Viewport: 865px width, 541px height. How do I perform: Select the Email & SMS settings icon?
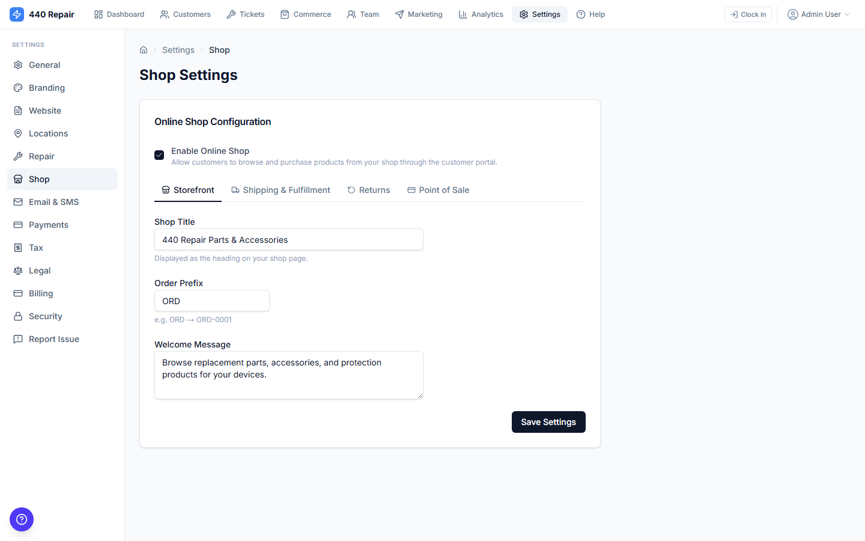18,201
